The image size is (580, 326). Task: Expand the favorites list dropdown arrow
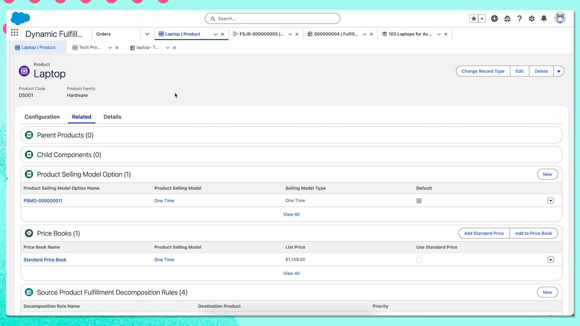click(x=482, y=19)
